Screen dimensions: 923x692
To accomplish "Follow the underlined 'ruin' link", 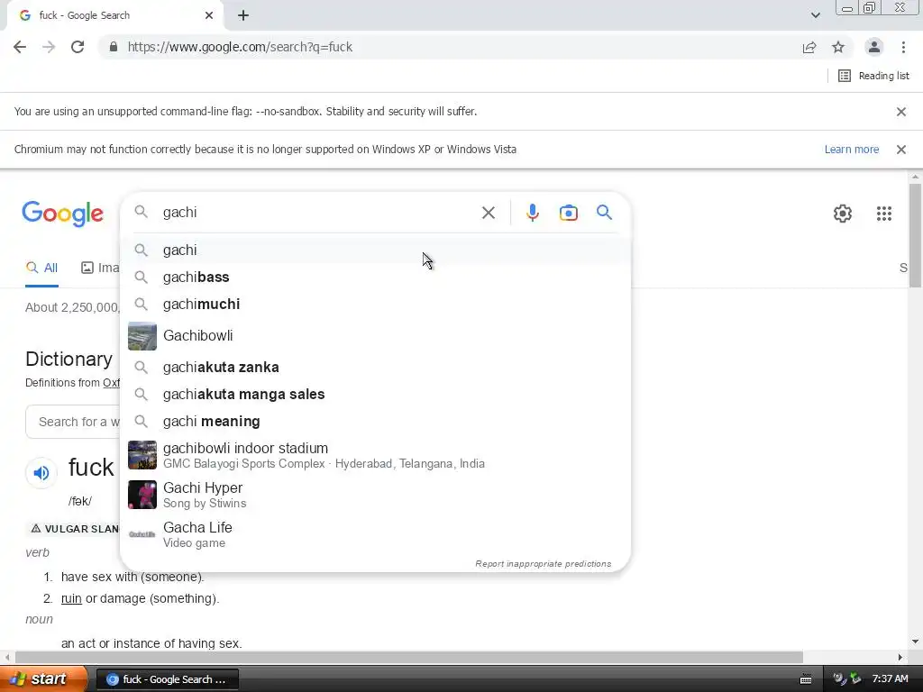I will pos(71,598).
